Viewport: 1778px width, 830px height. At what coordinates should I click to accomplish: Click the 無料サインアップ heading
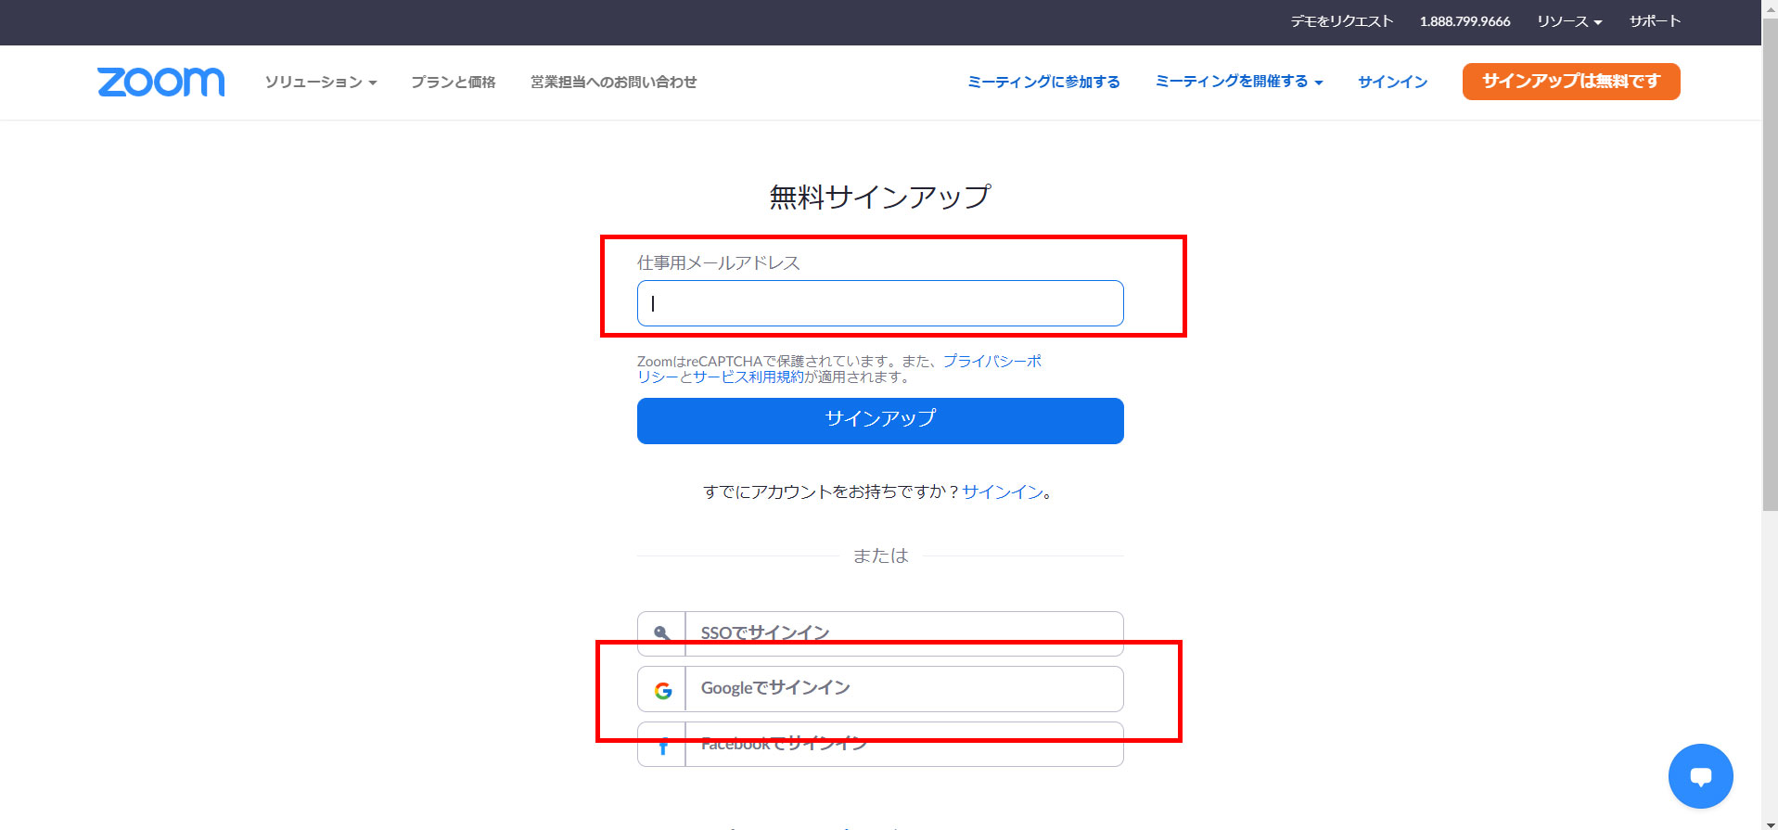pyautogui.click(x=880, y=197)
